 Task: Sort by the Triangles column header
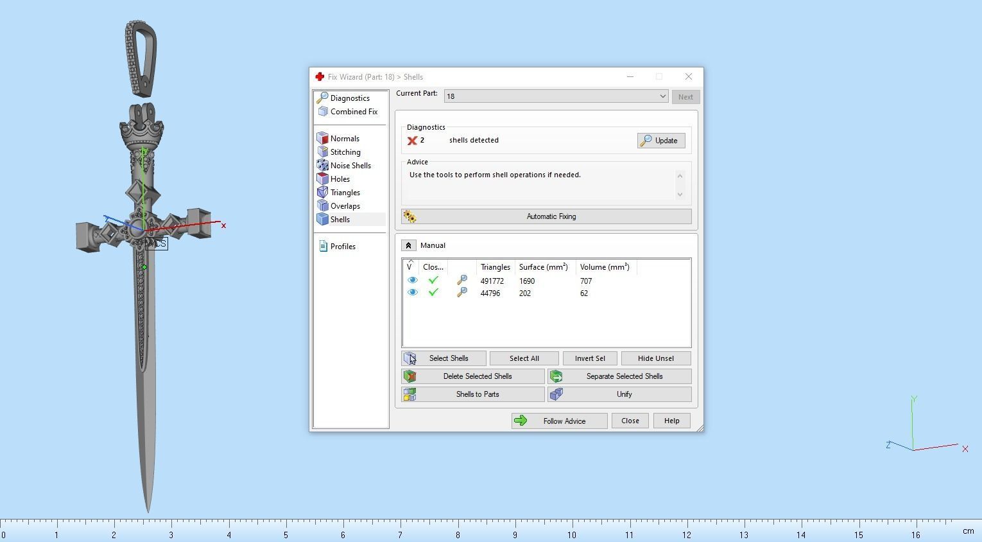pos(495,267)
